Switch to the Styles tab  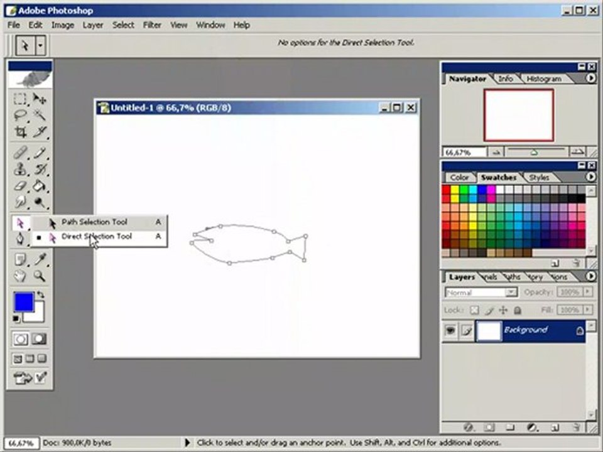(539, 178)
